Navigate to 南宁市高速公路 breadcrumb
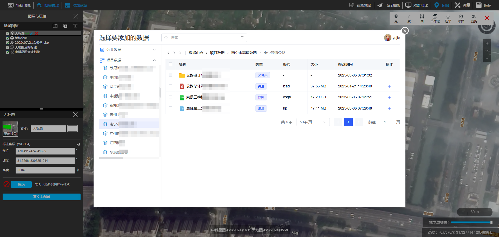This screenshot has width=499, height=237. (x=244, y=53)
